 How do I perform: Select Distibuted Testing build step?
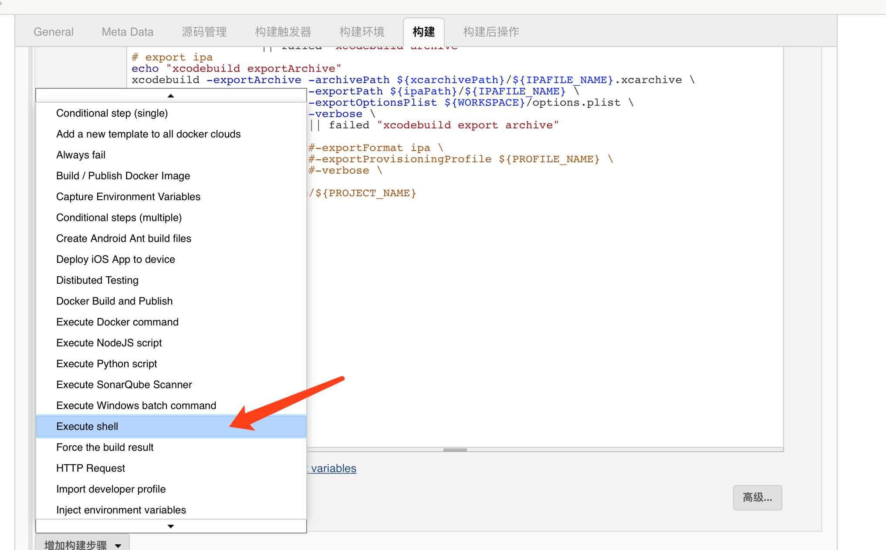click(x=171, y=280)
